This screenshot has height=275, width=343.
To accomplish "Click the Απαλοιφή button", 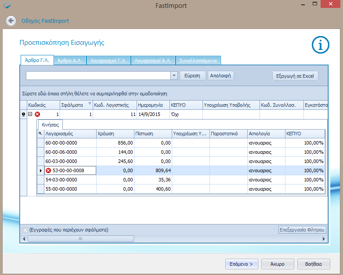I will click(x=220, y=76).
